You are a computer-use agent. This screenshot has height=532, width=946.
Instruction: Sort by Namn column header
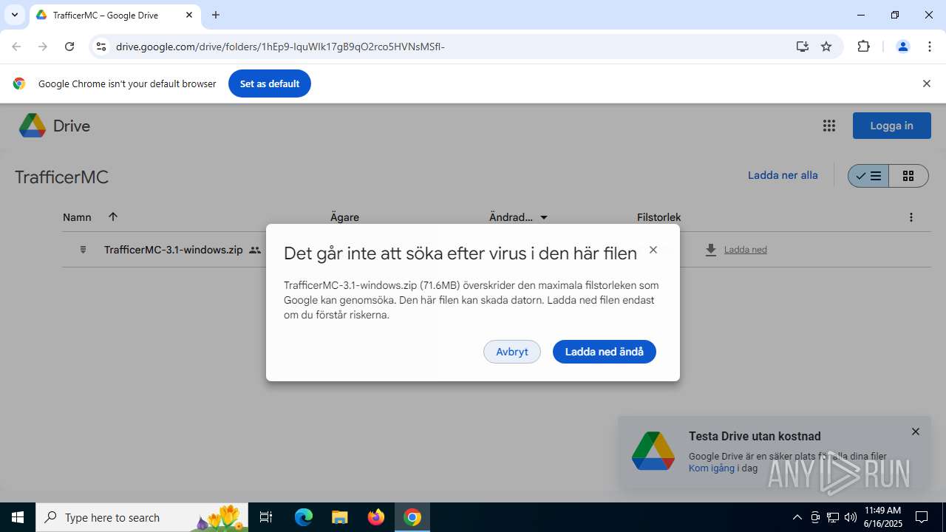[77, 217]
